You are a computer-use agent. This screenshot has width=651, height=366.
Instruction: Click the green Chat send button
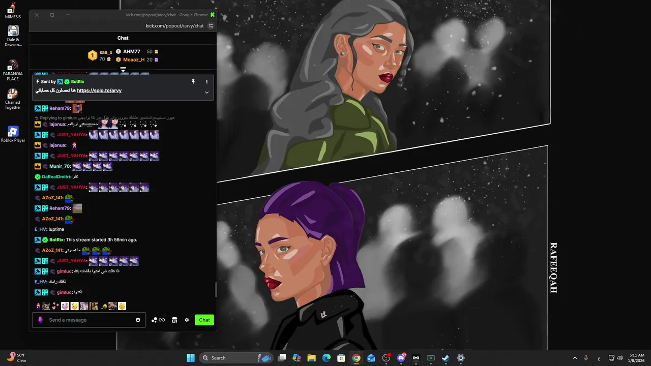point(204,320)
